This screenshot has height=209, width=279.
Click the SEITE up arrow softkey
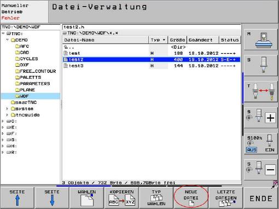click(17, 198)
